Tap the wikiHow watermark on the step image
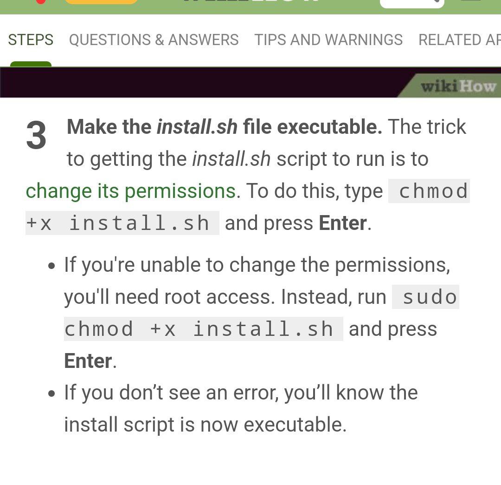Viewport: 501px width, 485px height. [x=458, y=86]
